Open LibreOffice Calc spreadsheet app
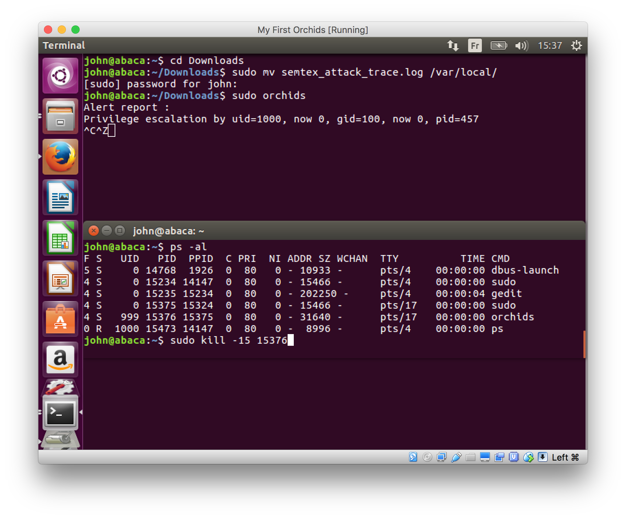This screenshot has width=626, height=519. point(60,238)
